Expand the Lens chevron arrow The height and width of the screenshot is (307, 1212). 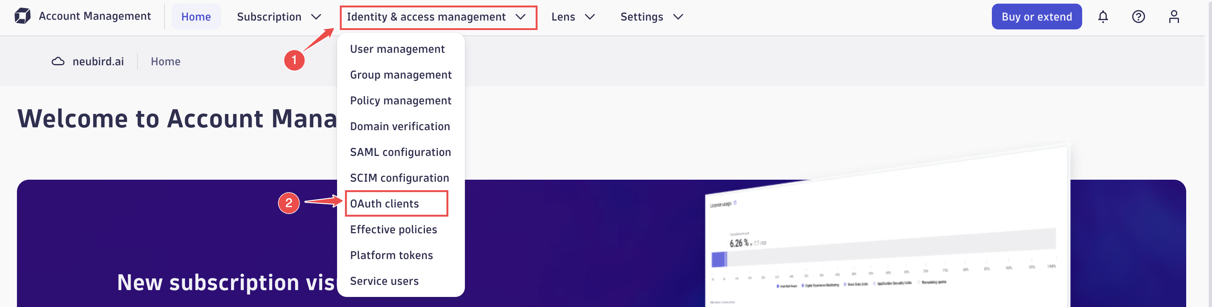pos(589,17)
